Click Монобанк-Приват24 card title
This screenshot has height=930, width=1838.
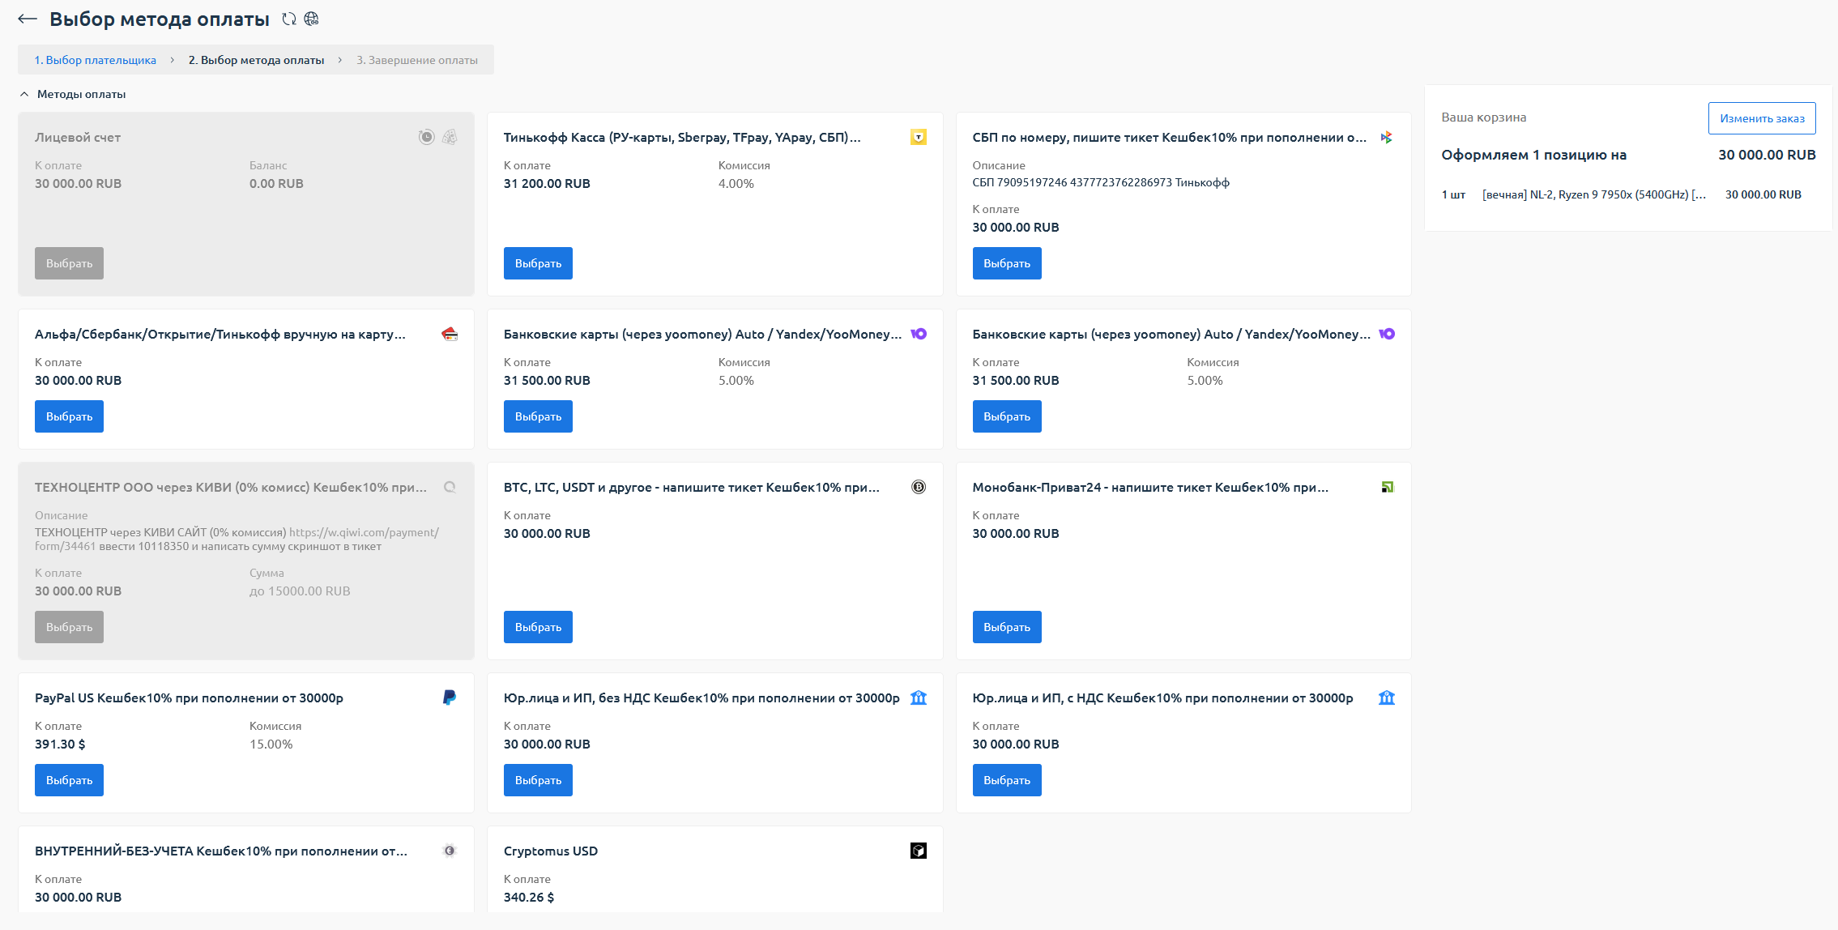coord(1150,487)
